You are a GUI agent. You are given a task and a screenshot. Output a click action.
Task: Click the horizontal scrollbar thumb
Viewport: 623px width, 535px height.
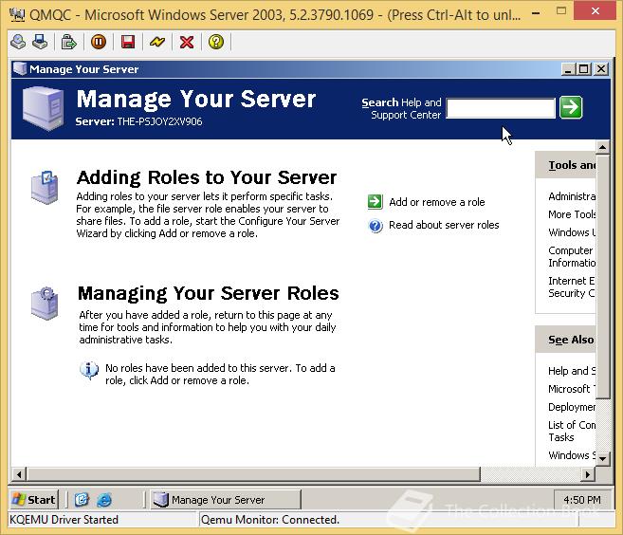tap(253, 474)
